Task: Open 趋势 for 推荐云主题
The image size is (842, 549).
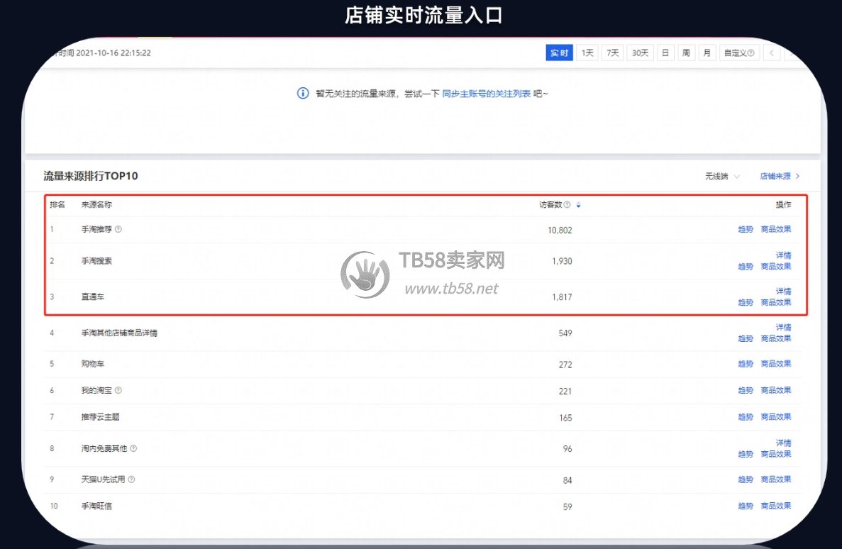Action: click(x=746, y=417)
